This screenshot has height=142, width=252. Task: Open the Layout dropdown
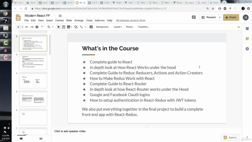[118, 27]
